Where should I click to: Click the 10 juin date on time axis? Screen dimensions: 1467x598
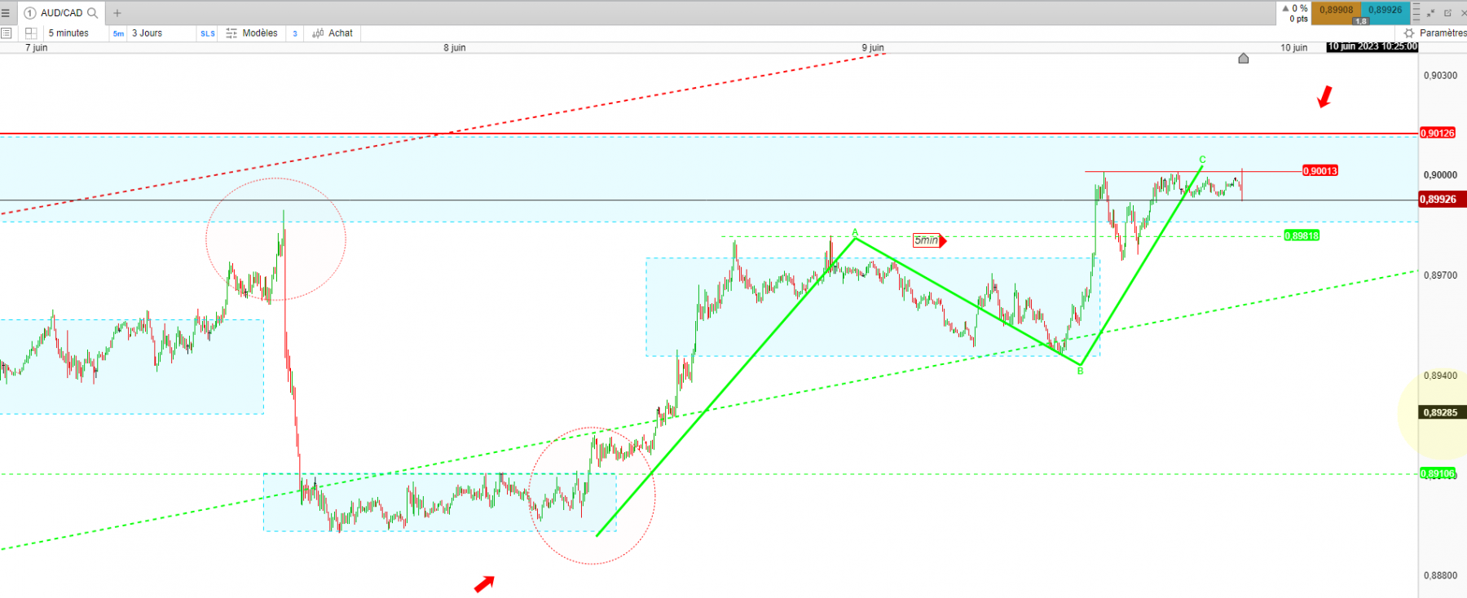1294,48
